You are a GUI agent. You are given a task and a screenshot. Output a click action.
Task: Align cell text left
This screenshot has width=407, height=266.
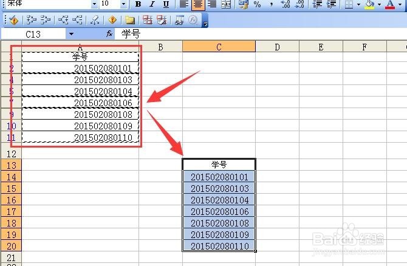coord(184,4)
